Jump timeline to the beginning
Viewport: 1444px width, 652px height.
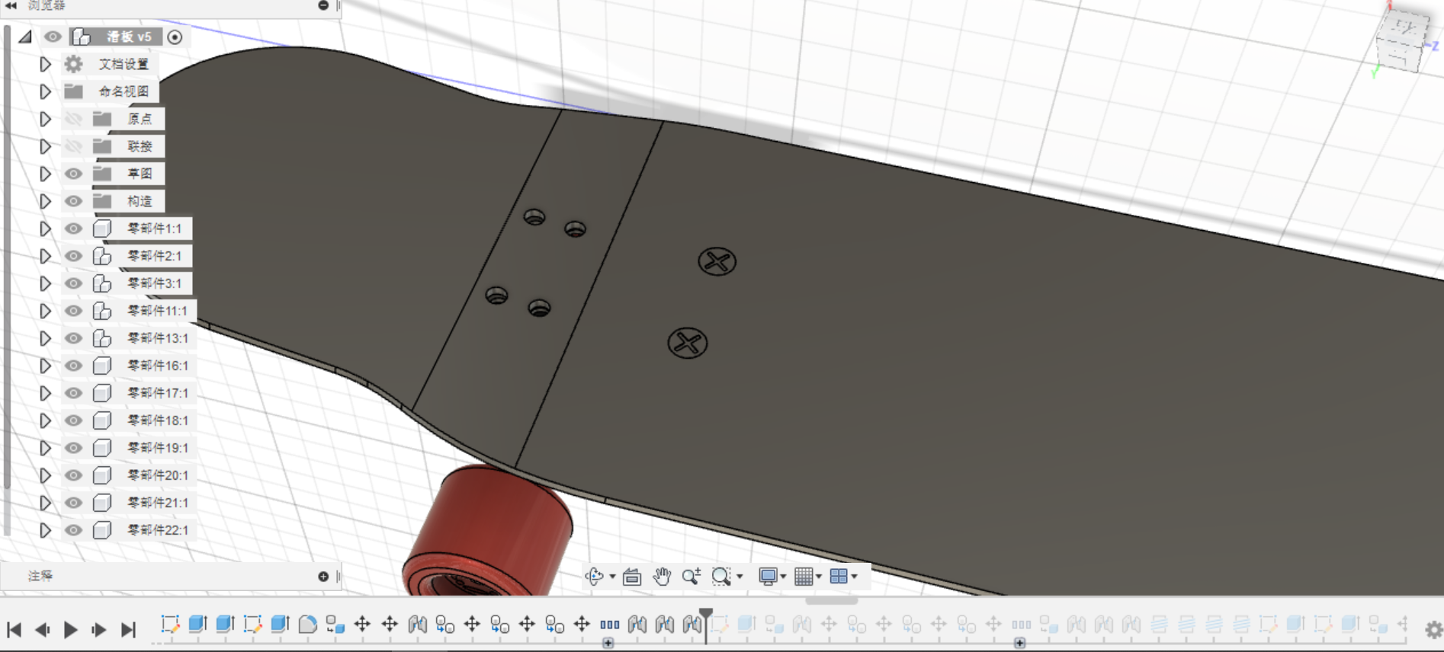coord(14,630)
